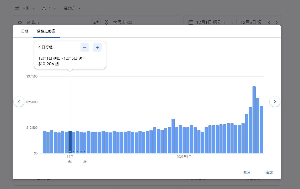The height and width of the screenshot is (189, 300).
Task: Expand the 經濟艙 cabin class dropdown
Action: 72,8
